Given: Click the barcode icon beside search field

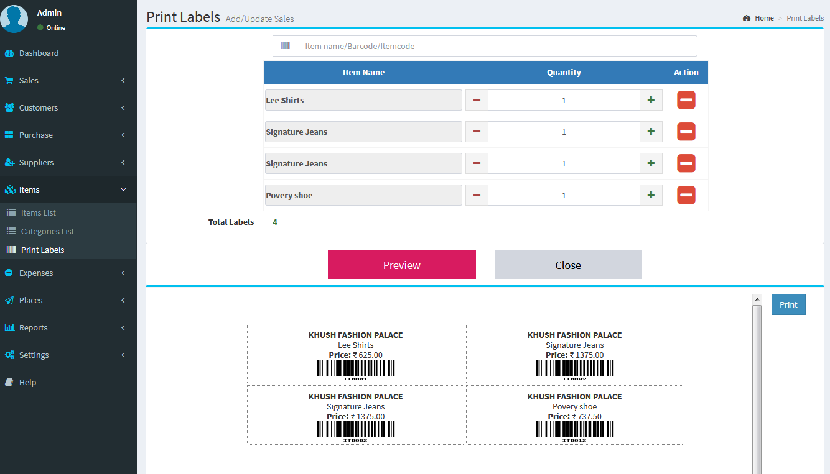Looking at the screenshot, I should 285,46.
